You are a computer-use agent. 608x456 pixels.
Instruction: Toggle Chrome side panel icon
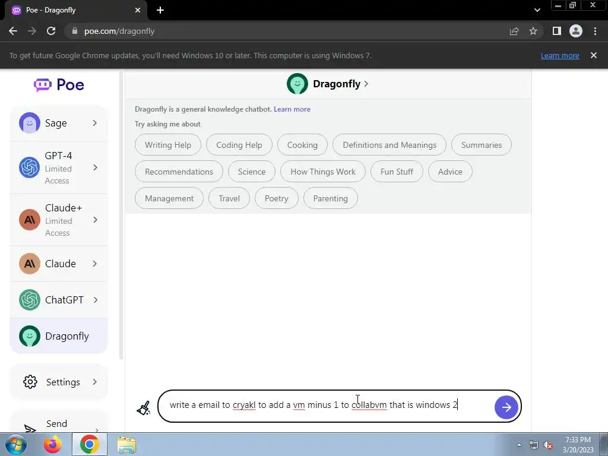(557, 31)
